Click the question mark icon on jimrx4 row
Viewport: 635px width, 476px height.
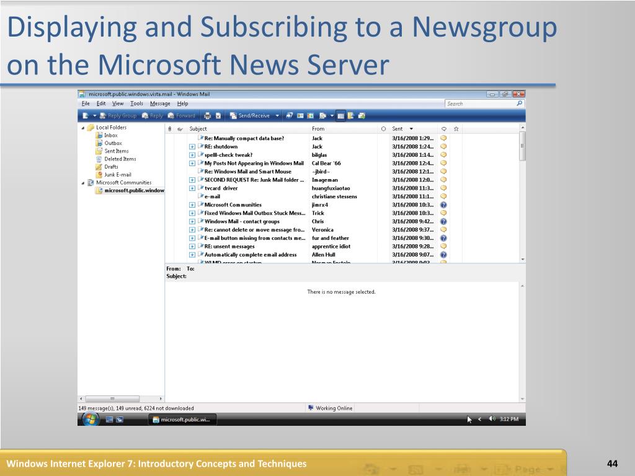(443, 205)
